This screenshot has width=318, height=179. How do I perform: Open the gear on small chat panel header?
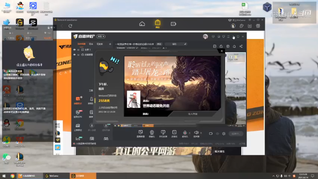pyautogui.click(x=52, y=28)
